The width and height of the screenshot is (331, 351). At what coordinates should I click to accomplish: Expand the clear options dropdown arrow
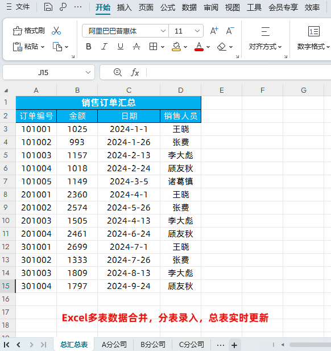(231, 47)
